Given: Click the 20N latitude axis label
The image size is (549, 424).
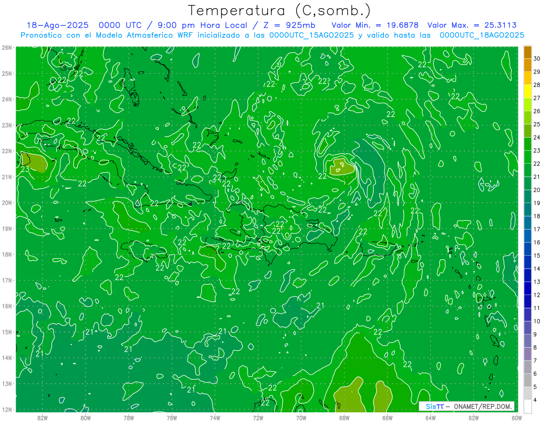Looking at the screenshot, I should pos(7,203).
